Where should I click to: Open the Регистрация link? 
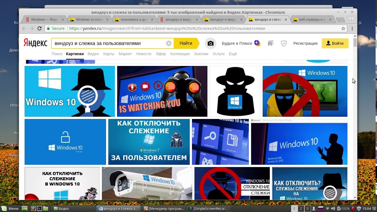point(305,43)
